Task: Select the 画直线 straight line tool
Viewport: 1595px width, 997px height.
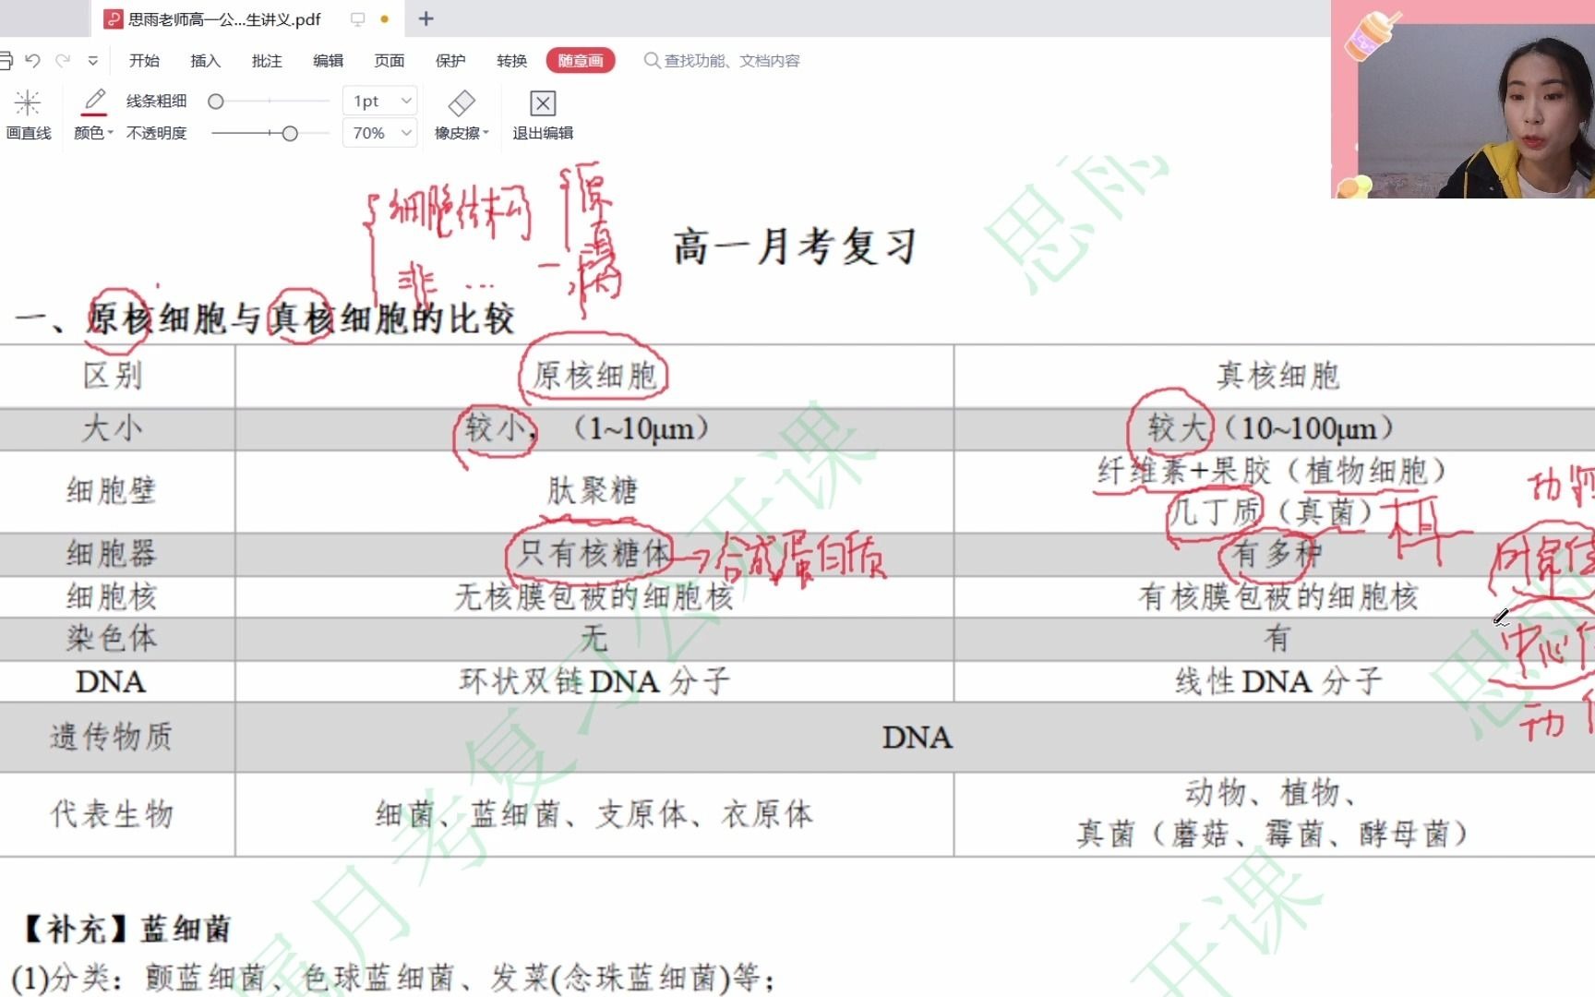Action: click(x=29, y=114)
